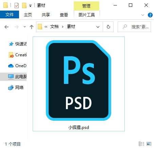This screenshot has height=148, width=154.
Task: Click the Properties icon in quick access toolbar
Action: click(17, 5)
